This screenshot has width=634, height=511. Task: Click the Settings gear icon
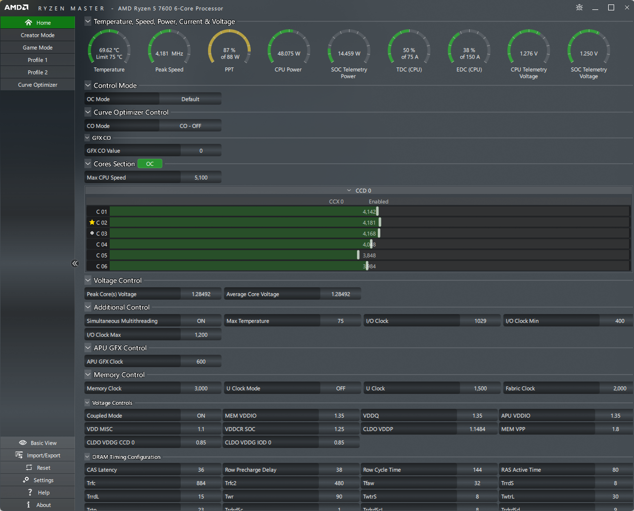pos(26,480)
